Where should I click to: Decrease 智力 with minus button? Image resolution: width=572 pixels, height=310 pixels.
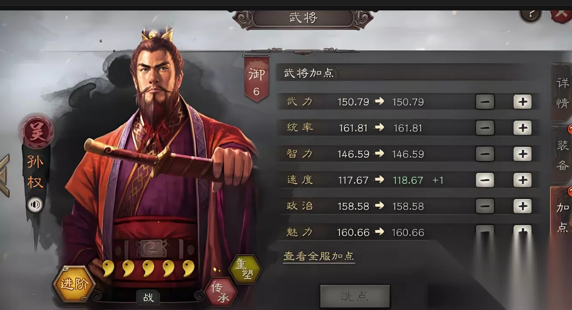(x=485, y=154)
